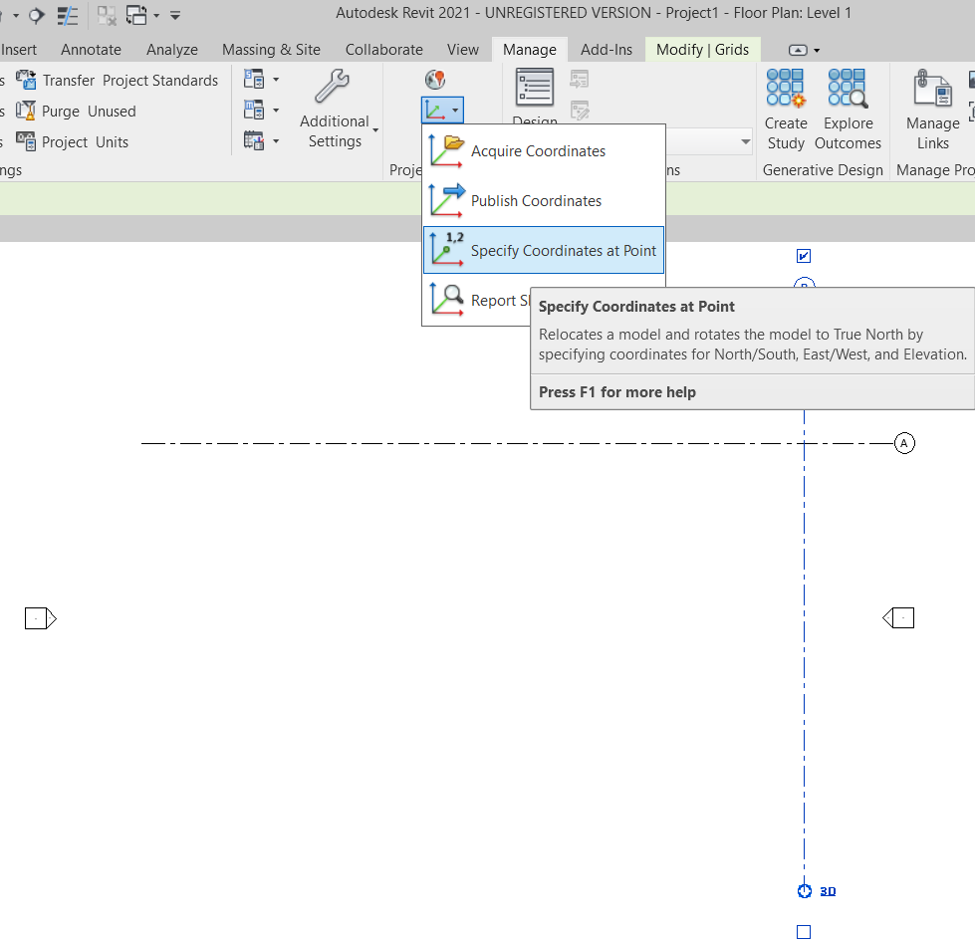The width and height of the screenshot is (975, 940).
Task: Toggle the Coordinates dropdown button
Action: click(442, 111)
